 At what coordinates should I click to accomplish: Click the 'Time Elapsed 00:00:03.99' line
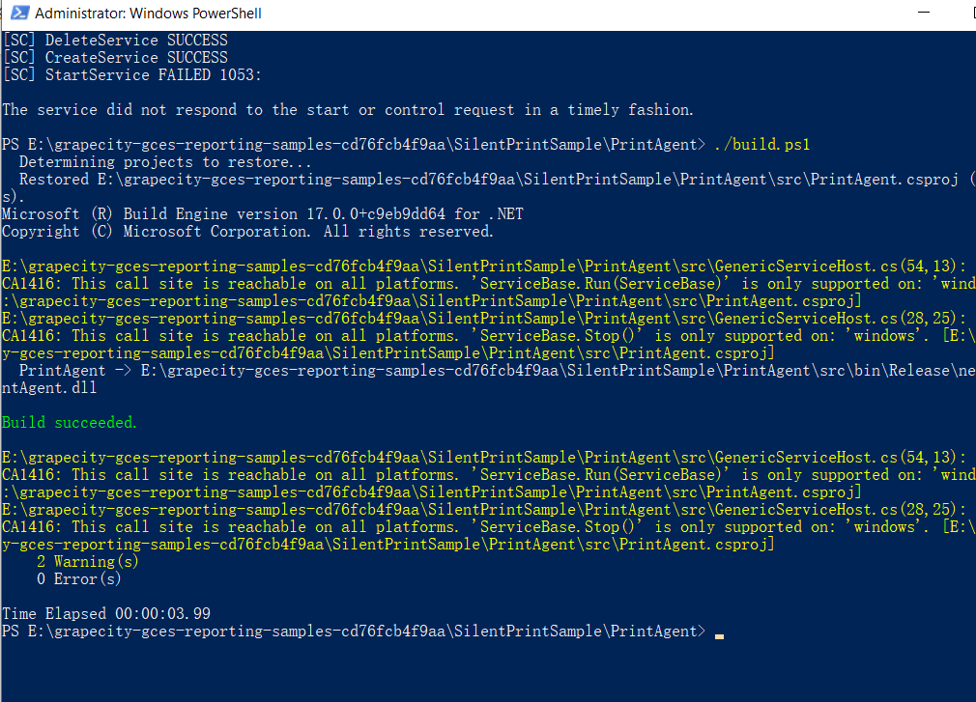click(106, 614)
